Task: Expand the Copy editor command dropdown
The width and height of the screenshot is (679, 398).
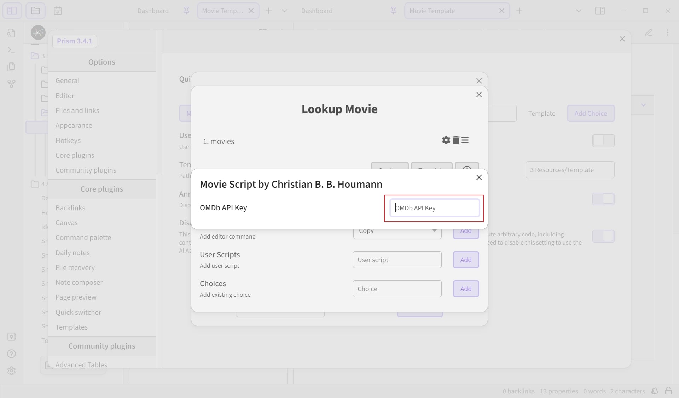Action: (x=397, y=231)
